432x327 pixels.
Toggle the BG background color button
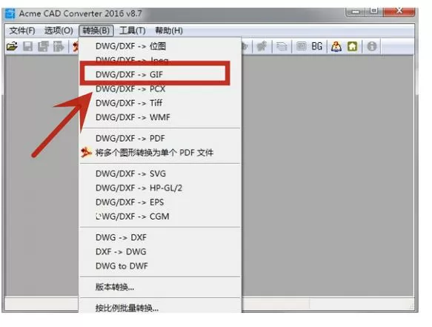[x=317, y=46]
